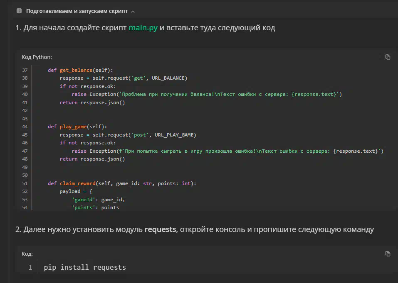Click line 45 with URL_PLAY_GAME request
The image size is (398, 283).
(x=128, y=135)
